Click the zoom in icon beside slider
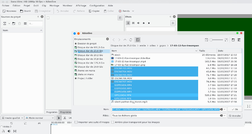 (226, 40)
